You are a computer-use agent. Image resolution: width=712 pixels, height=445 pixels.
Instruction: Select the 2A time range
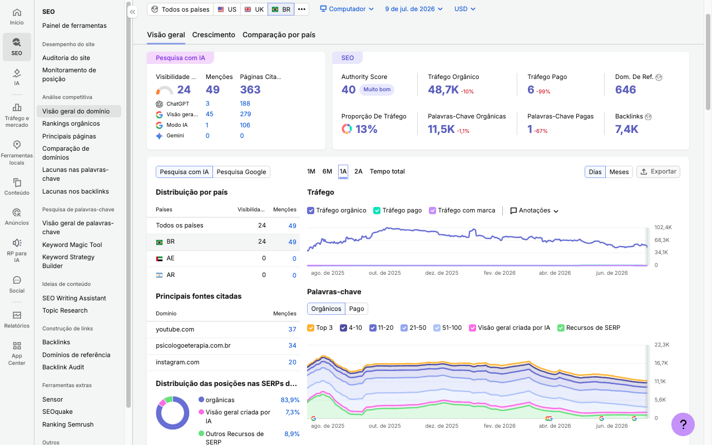click(358, 171)
